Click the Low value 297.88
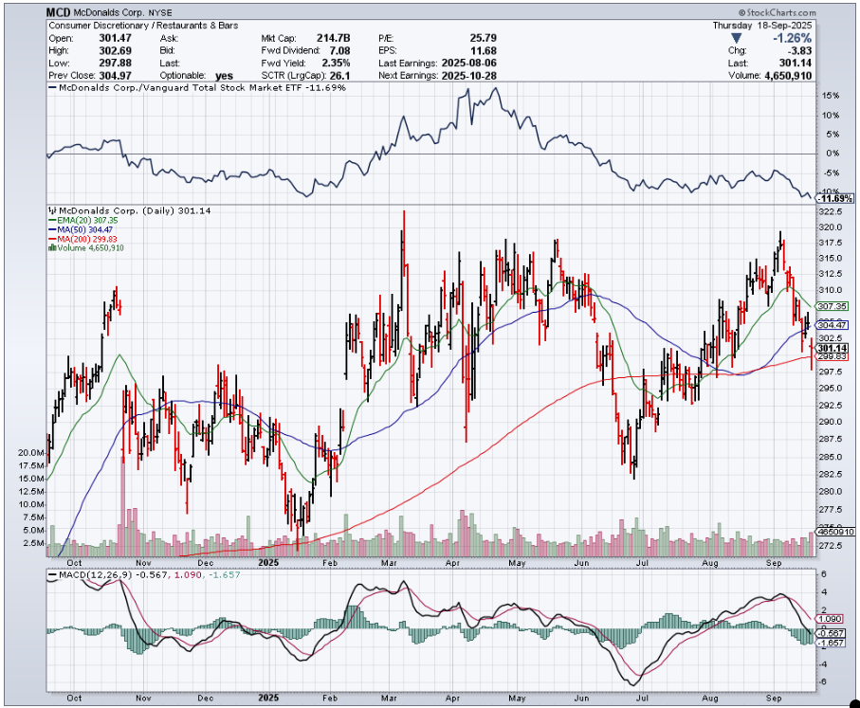 (115, 64)
